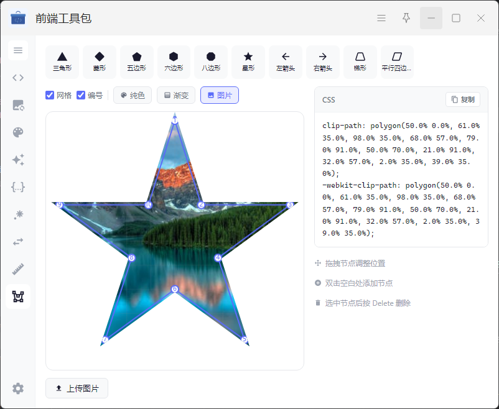Viewport: 499px width, 409px height.
Task: Maximize the 前端工具包 window
Action: pos(456,18)
